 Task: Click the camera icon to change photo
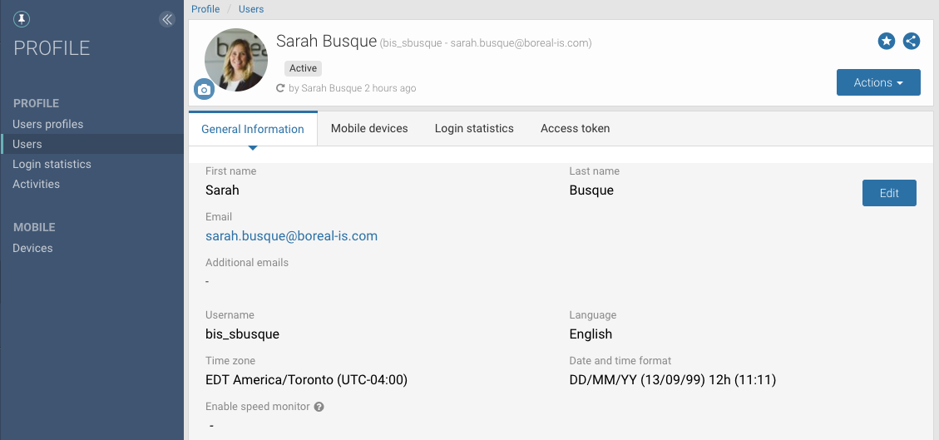[x=204, y=89]
